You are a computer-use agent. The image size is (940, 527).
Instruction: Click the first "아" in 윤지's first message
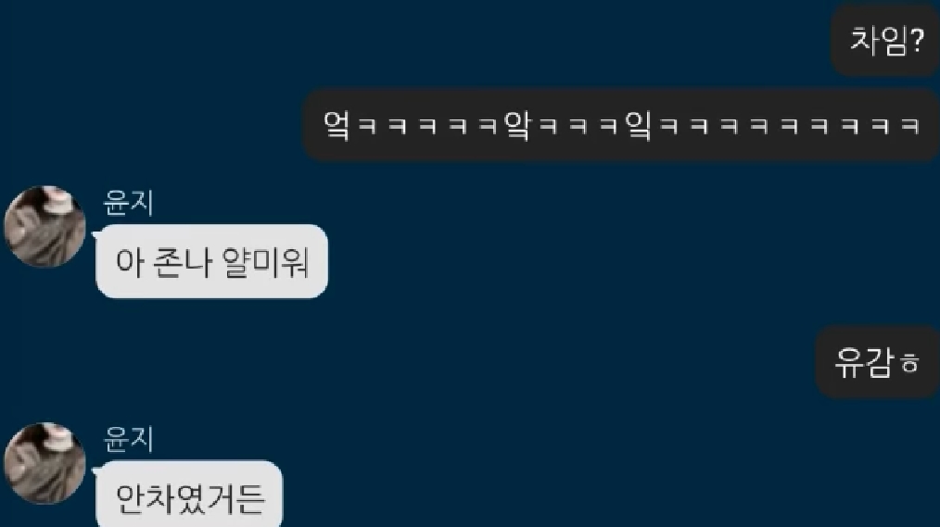[130, 262]
